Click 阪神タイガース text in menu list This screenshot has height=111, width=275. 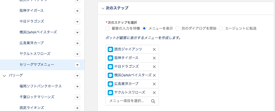click(x=126, y=58)
